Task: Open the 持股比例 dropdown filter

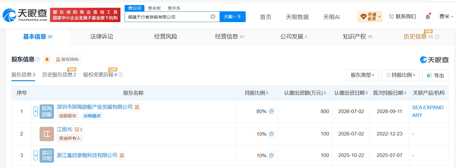Action: pyautogui.click(x=400, y=75)
